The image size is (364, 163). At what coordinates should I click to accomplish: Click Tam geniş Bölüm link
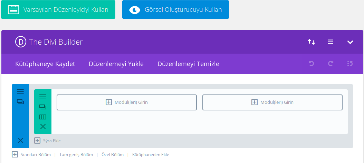[x=76, y=155]
